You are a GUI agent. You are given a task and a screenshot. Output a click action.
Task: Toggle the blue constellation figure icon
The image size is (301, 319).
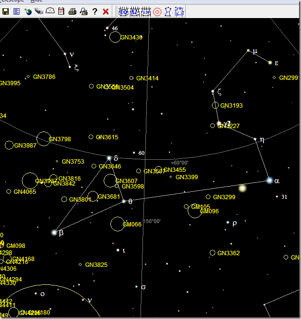pyautogui.click(x=168, y=12)
